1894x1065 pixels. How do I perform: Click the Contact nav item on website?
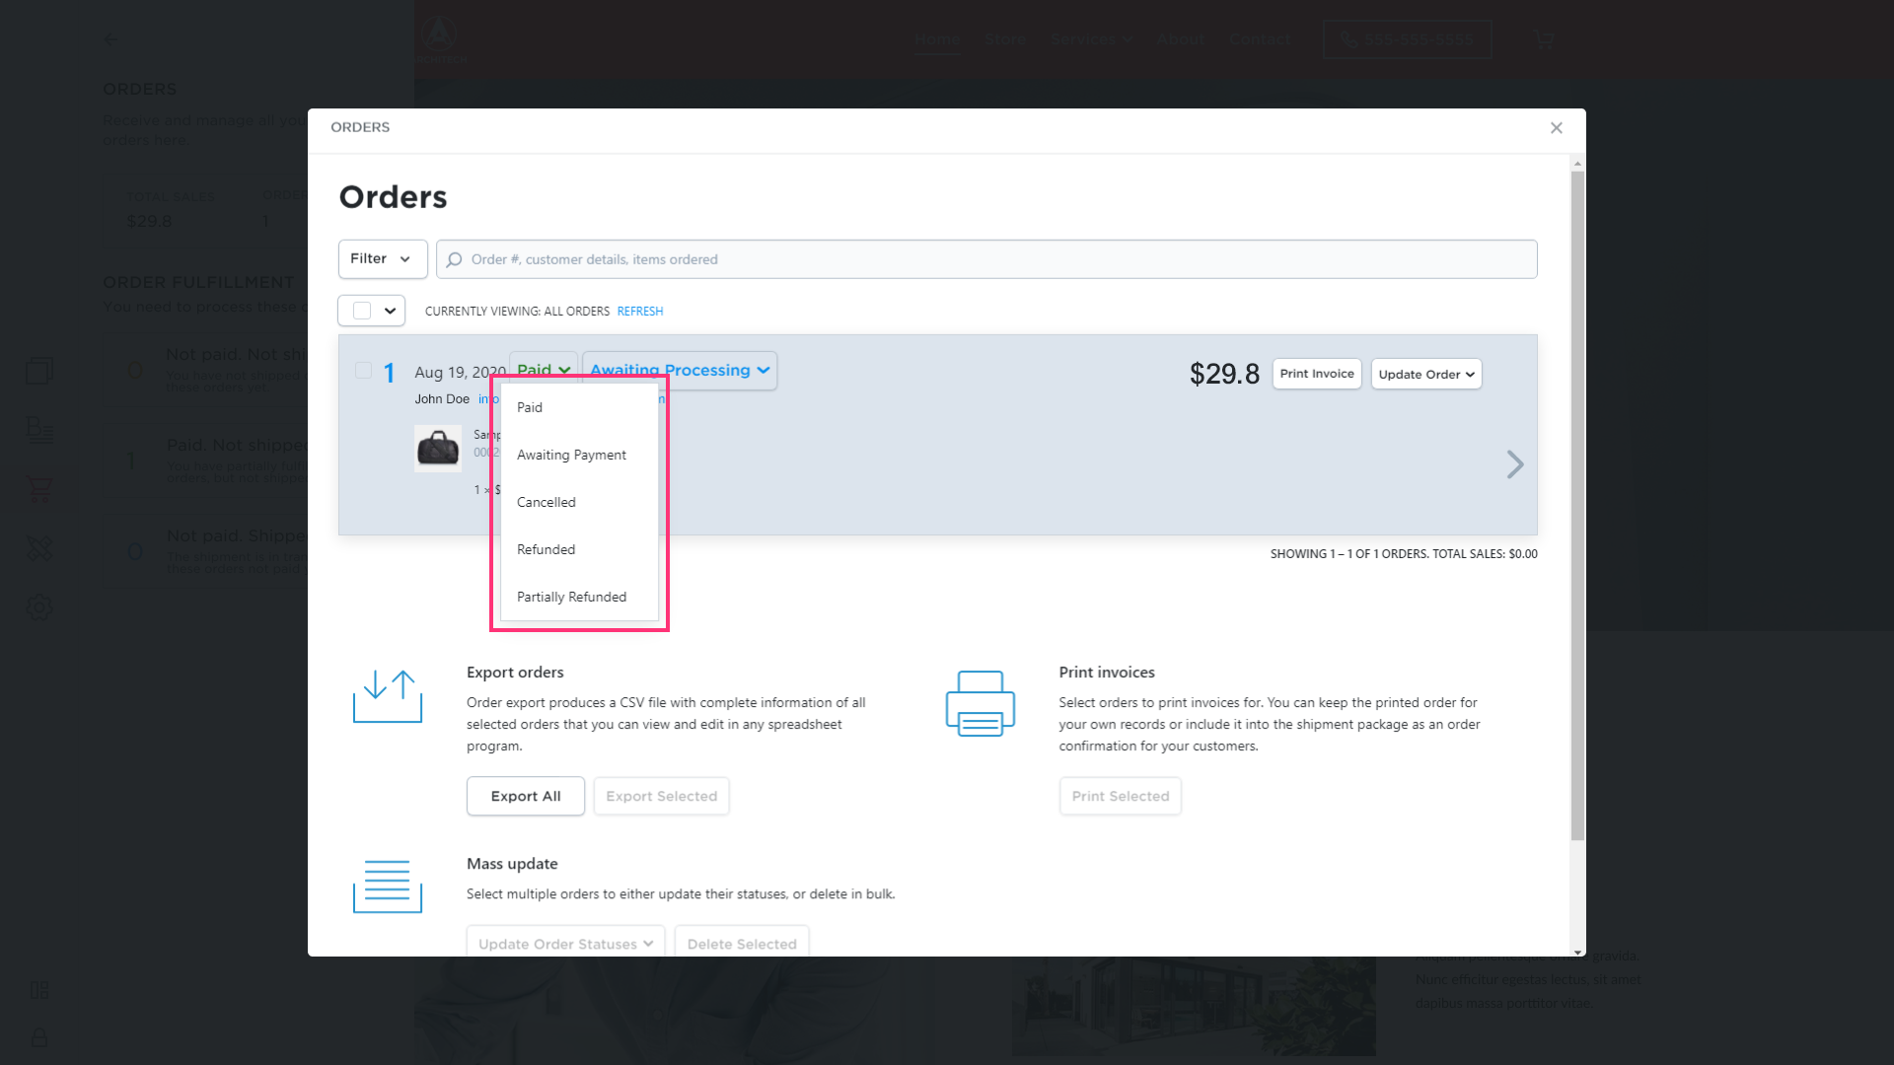[1260, 39]
